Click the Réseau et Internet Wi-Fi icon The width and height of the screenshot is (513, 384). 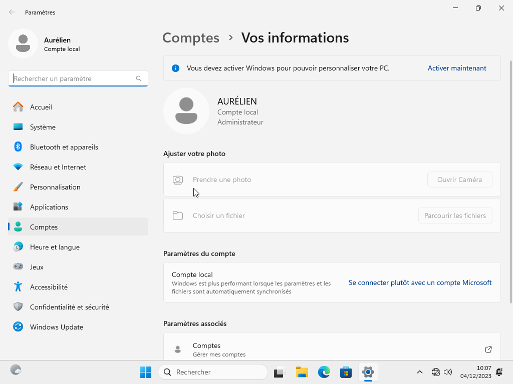[x=18, y=167]
